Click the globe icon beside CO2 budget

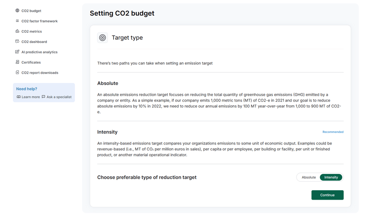[17, 10]
